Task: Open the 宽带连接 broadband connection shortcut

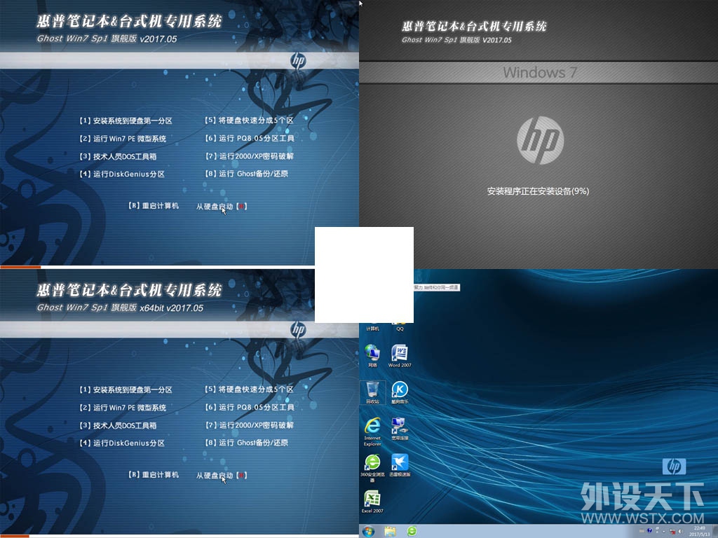Action: [400, 429]
